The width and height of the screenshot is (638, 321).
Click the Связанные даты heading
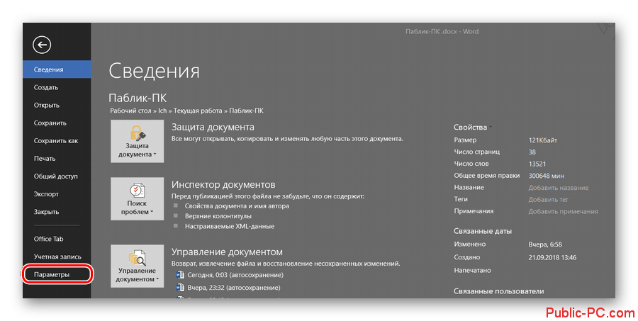pos(483,231)
